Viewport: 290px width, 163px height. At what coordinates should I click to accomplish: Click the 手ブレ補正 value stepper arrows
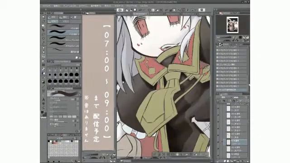(75, 125)
